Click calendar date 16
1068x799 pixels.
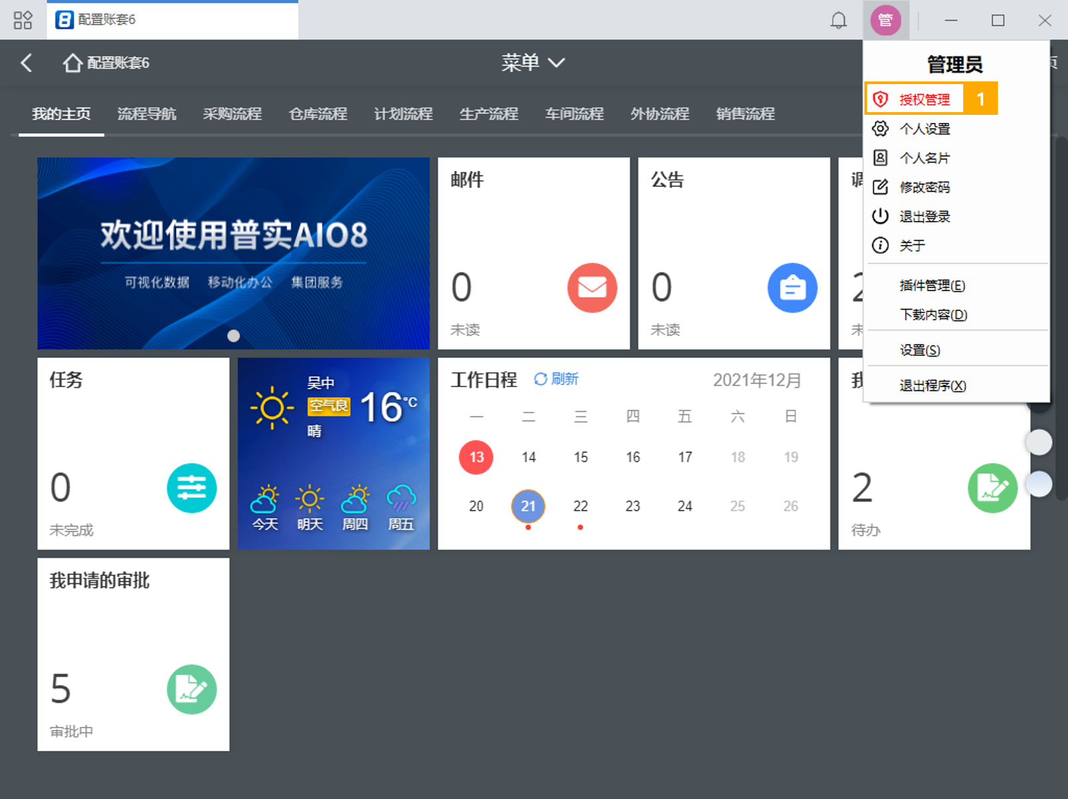633,457
